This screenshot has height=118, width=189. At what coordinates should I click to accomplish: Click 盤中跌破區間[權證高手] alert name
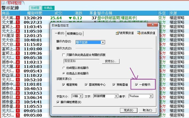(x=117, y=18)
